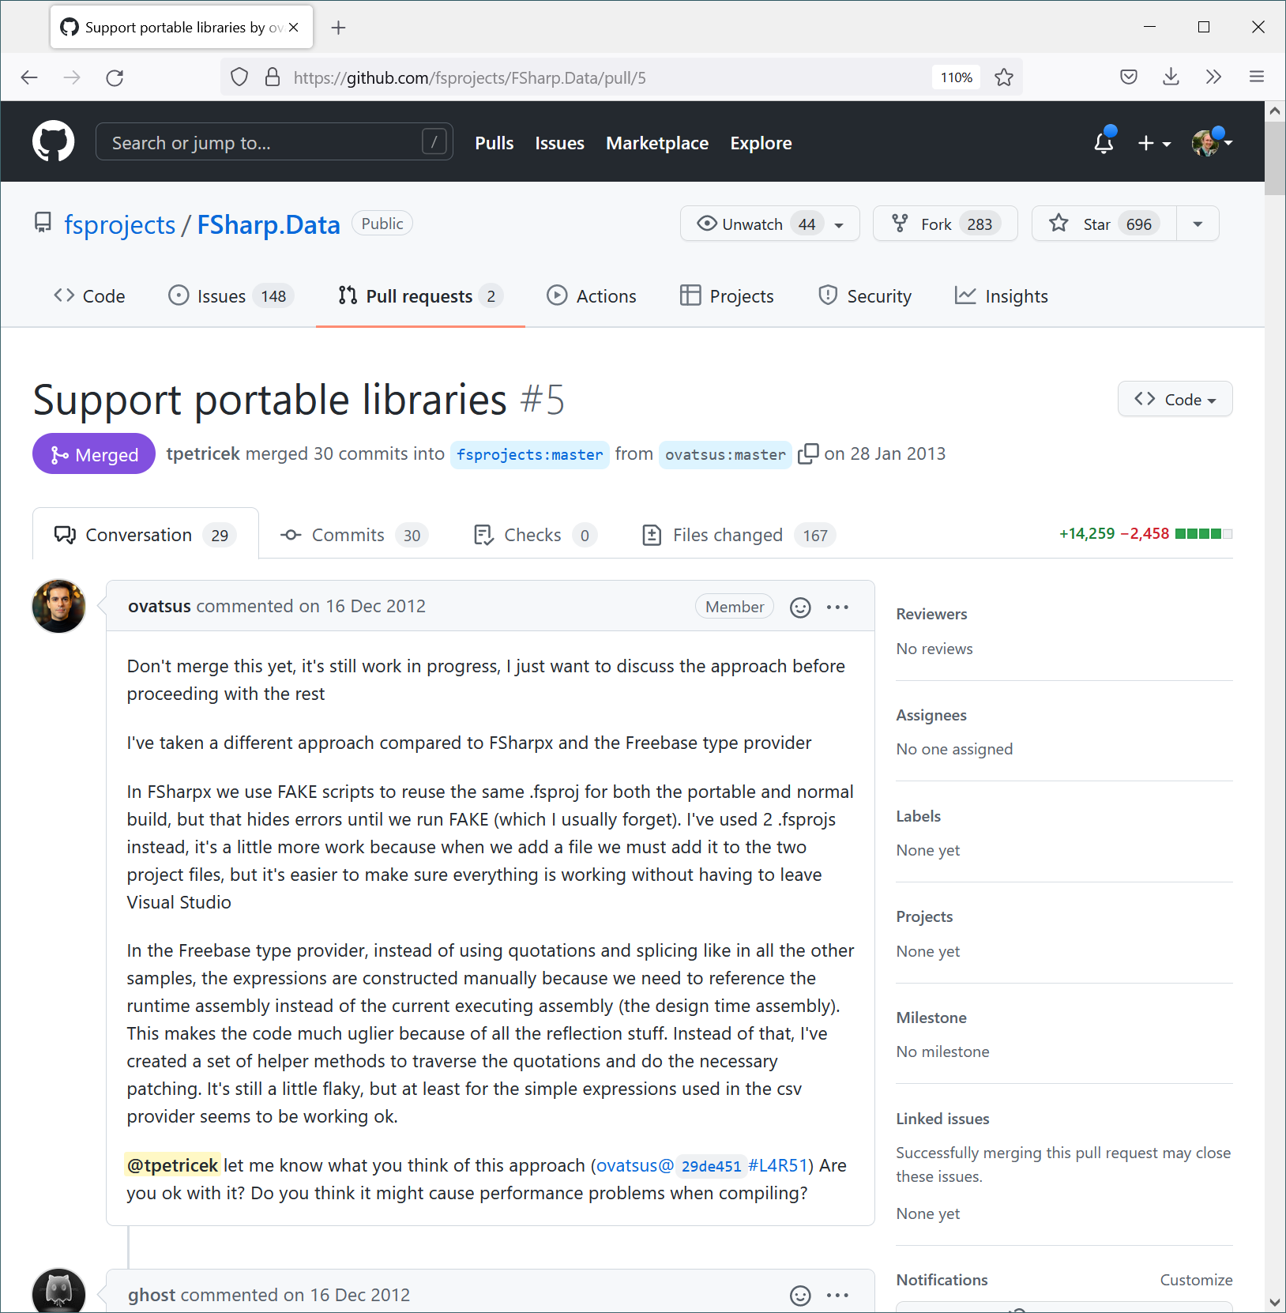Reload the current page
Viewport: 1286px width, 1313px height.
tap(115, 77)
